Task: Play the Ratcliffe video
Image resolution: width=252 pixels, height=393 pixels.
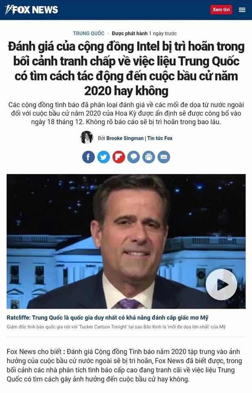Action: [x=221, y=285]
